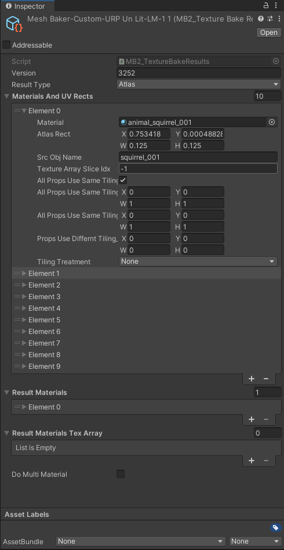The image size is (284, 550).
Task: Open the Result Type Atlas dropdown
Action: pos(199,84)
